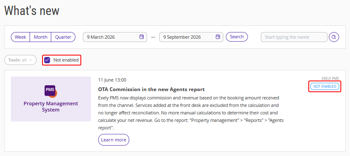350x156 pixels.
Task: Click the NOT ENABLED status badge
Action: tap(325, 86)
